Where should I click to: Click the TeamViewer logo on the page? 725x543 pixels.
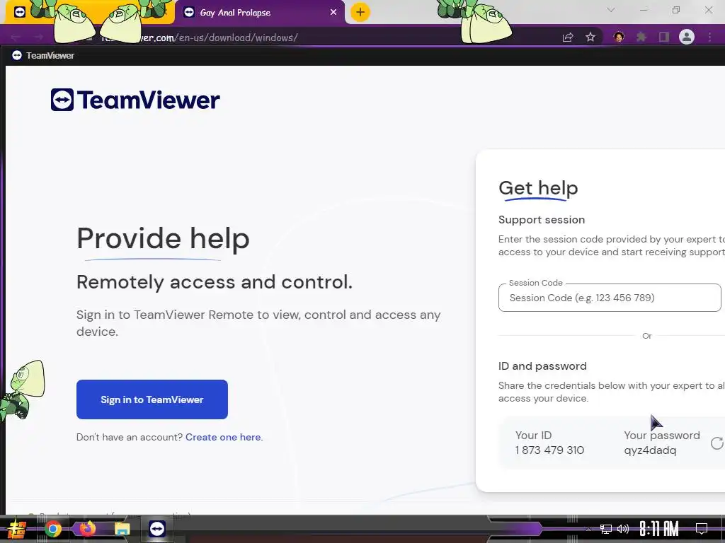pos(135,100)
